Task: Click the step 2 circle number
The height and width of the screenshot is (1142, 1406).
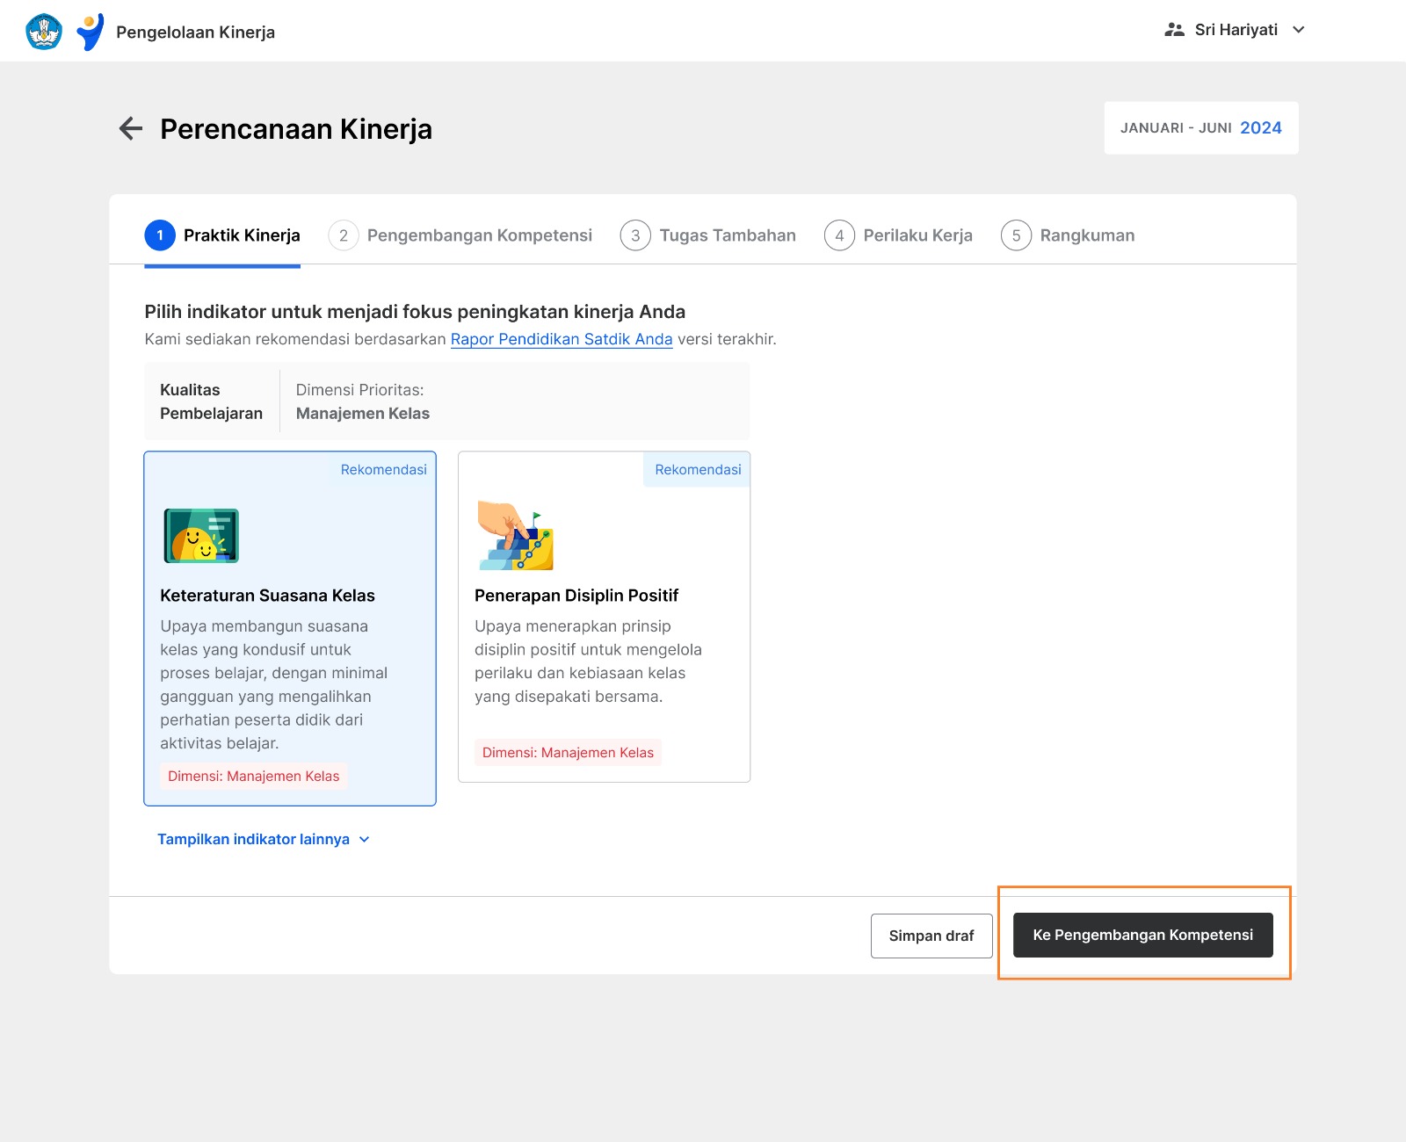Action: [344, 235]
